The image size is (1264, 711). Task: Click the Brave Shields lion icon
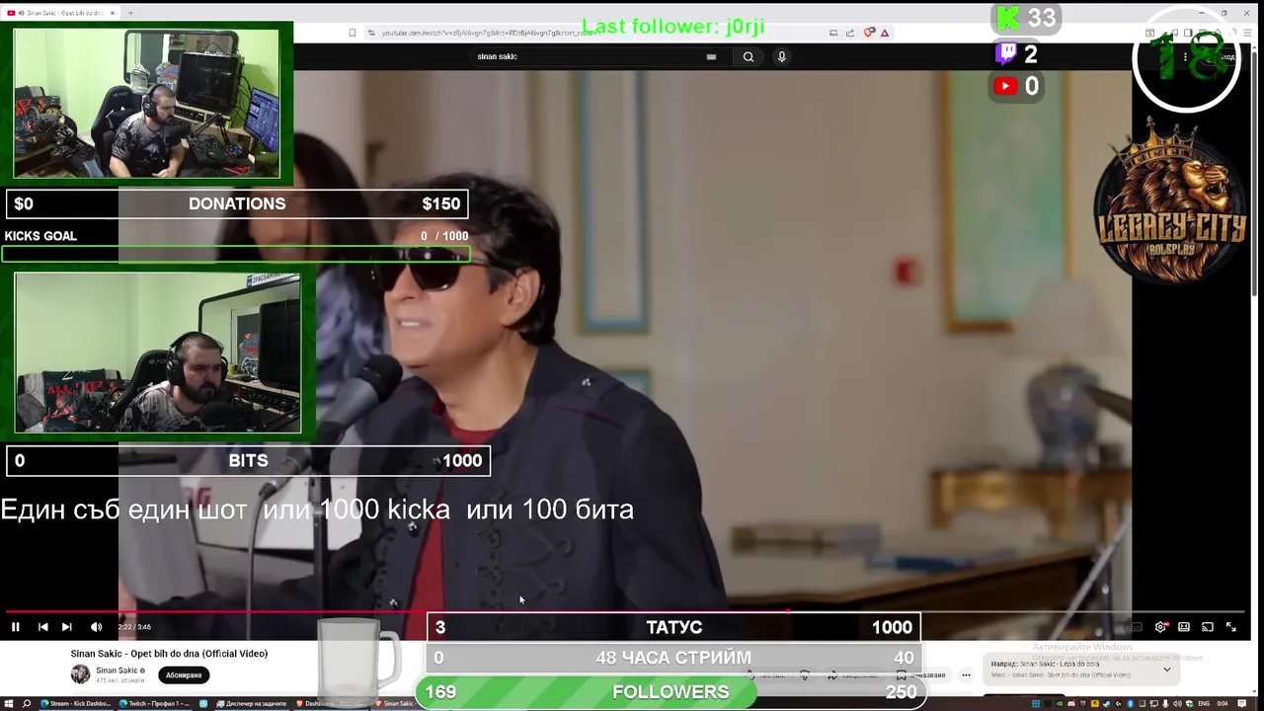869,33
